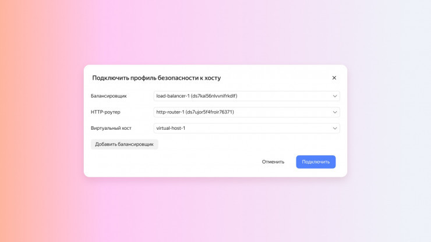This screenshot has height=242, width=431.
Task: Close the security profile dialog with X
Action: click(x=334, y=78)
